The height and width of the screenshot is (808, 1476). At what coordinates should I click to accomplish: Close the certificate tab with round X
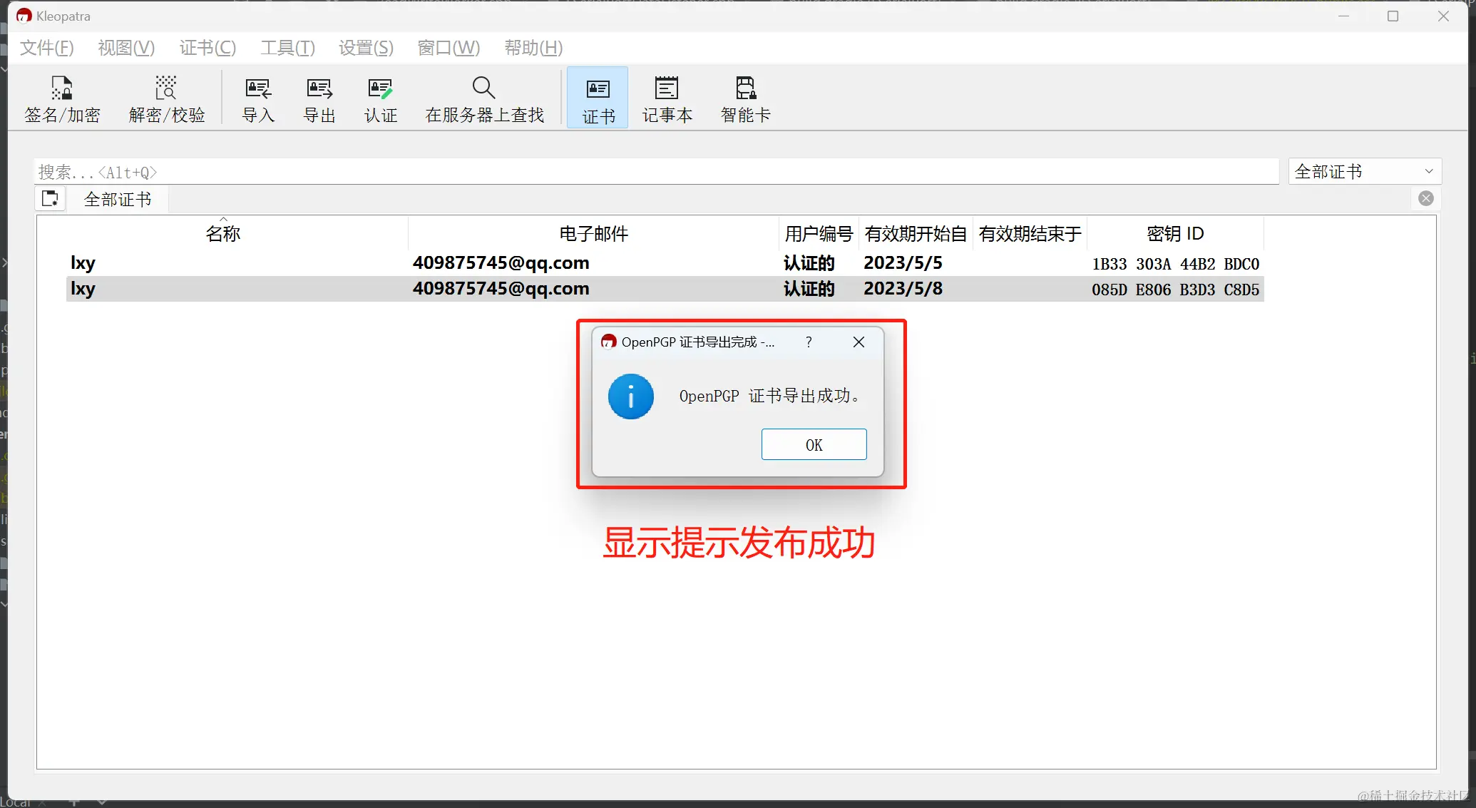point(1425,199)
